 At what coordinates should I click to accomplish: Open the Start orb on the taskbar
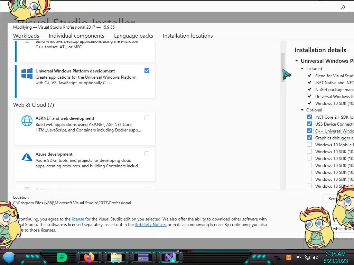(x=9, y=257)
